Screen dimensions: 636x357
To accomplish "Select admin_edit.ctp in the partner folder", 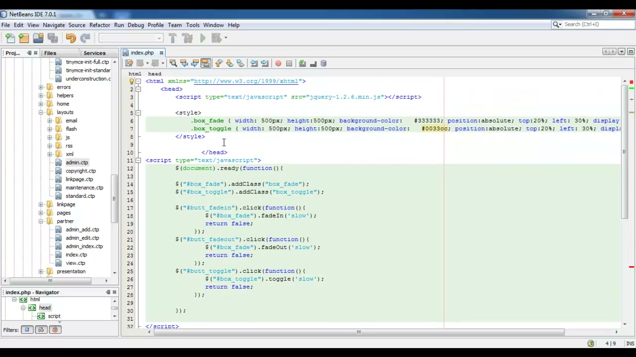I will pyautogui.click(x=82, y=238).
